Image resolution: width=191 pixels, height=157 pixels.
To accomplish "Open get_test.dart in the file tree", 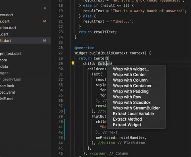I will point(11,54).
